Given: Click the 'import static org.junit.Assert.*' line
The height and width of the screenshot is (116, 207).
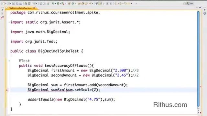Looking at the screenshot, I should [46, 22].
